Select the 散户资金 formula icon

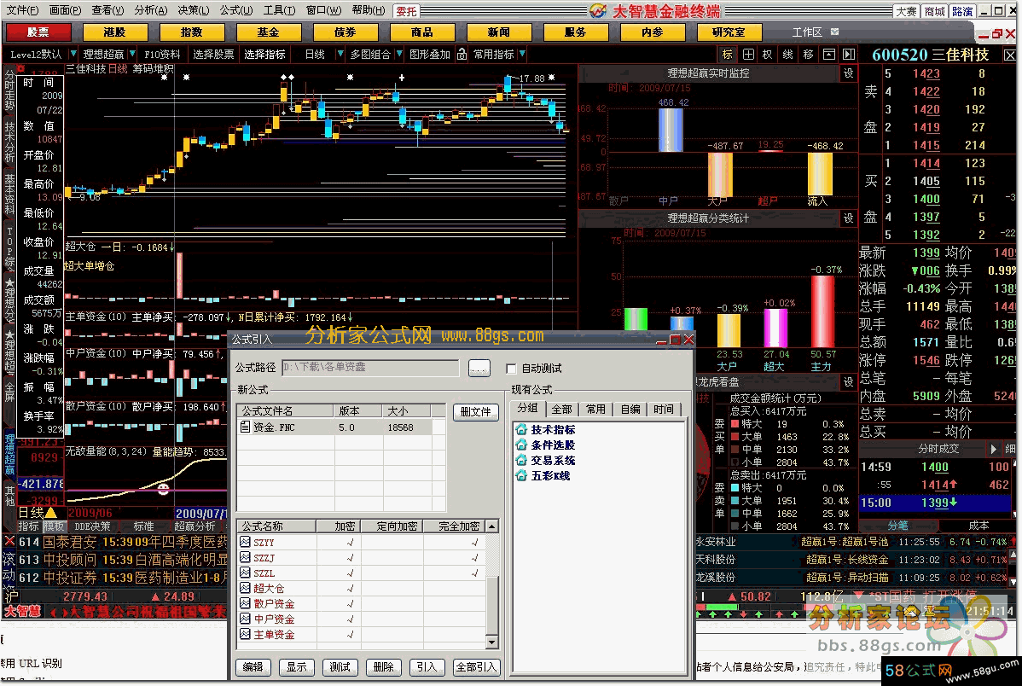245,603
